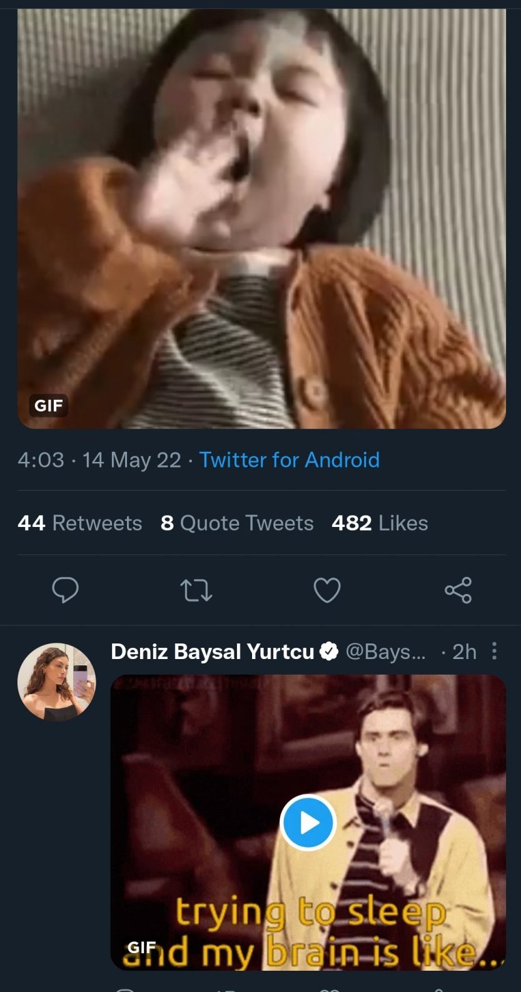This screenshot has height=992, width=521.
Task: Tap the "Twitter for Android" source link
Action: [x=289, y=460]
